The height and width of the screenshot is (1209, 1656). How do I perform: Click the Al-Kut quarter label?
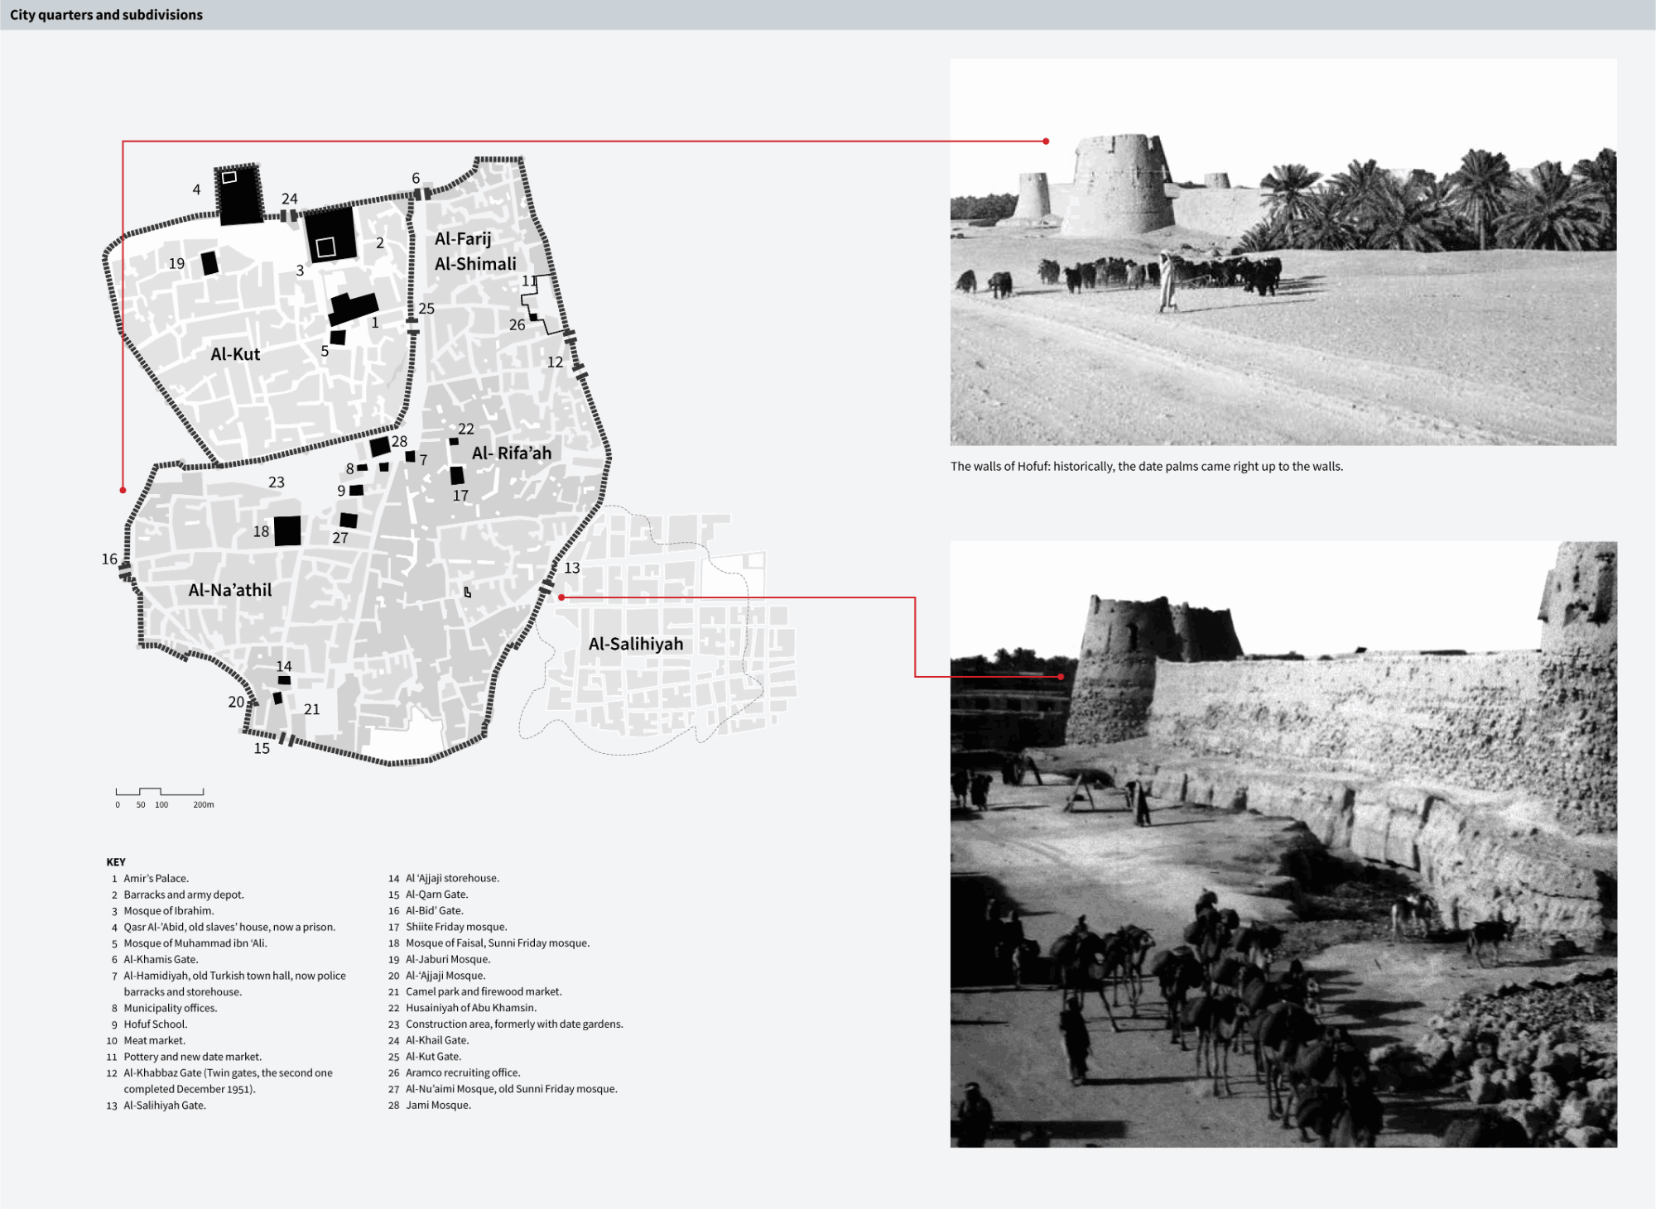pos(235,354)
